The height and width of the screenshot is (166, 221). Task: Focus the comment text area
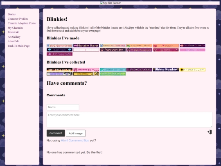click(129, 120)
